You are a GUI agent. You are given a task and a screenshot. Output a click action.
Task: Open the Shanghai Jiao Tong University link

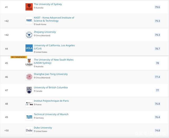coord(51,74)
